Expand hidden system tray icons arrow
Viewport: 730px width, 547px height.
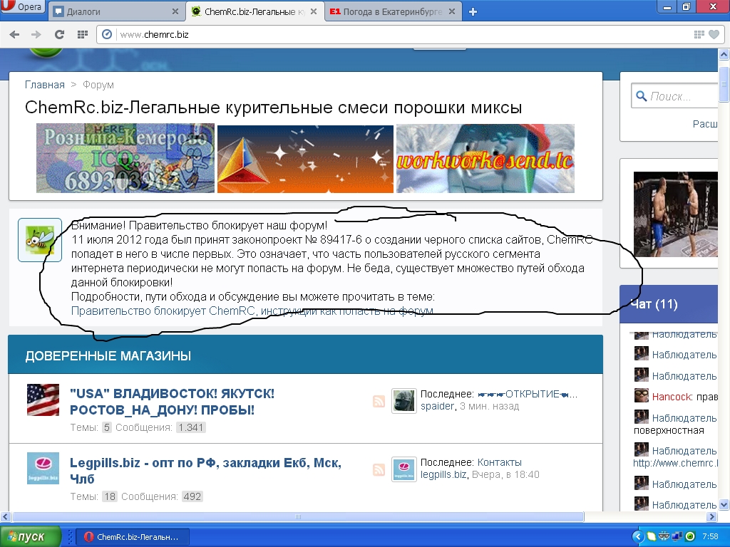pyautogui.click(x=637, y=537)
